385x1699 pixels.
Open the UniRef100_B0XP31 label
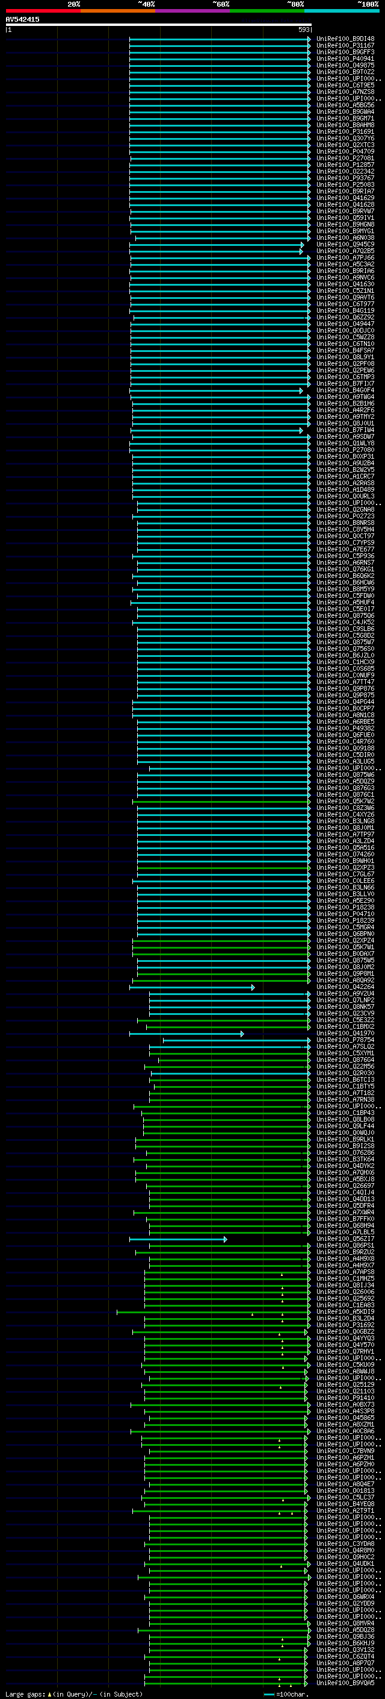click(x=345, y=456)
